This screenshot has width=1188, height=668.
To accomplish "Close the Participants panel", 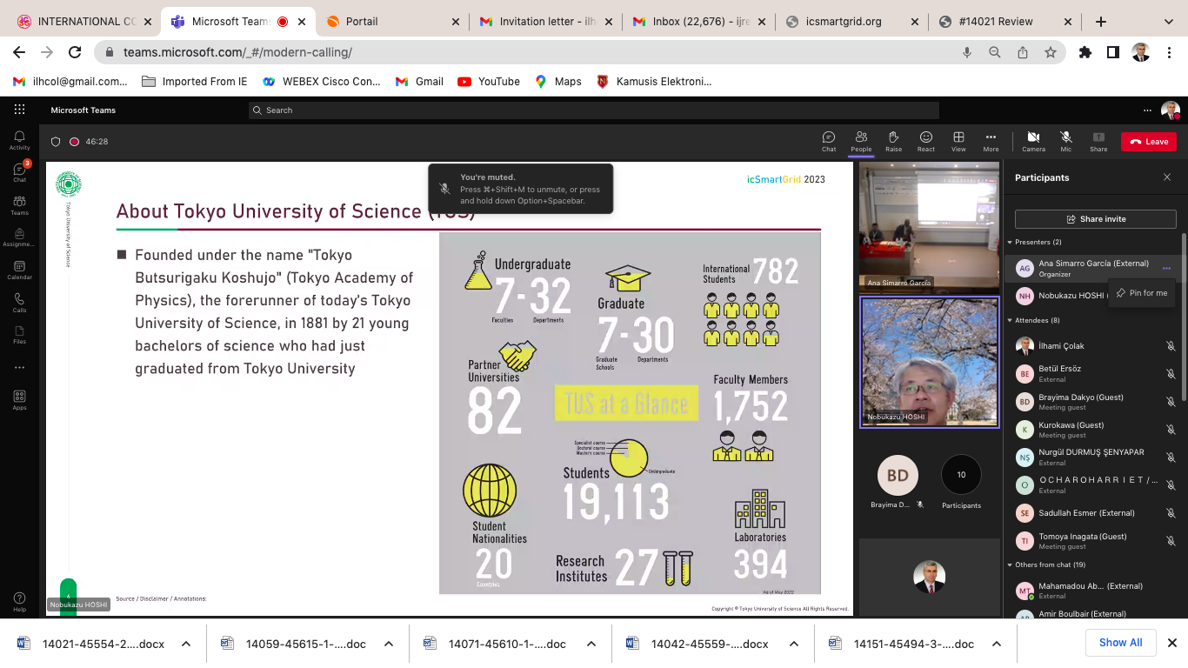I will pos(1167,177).
